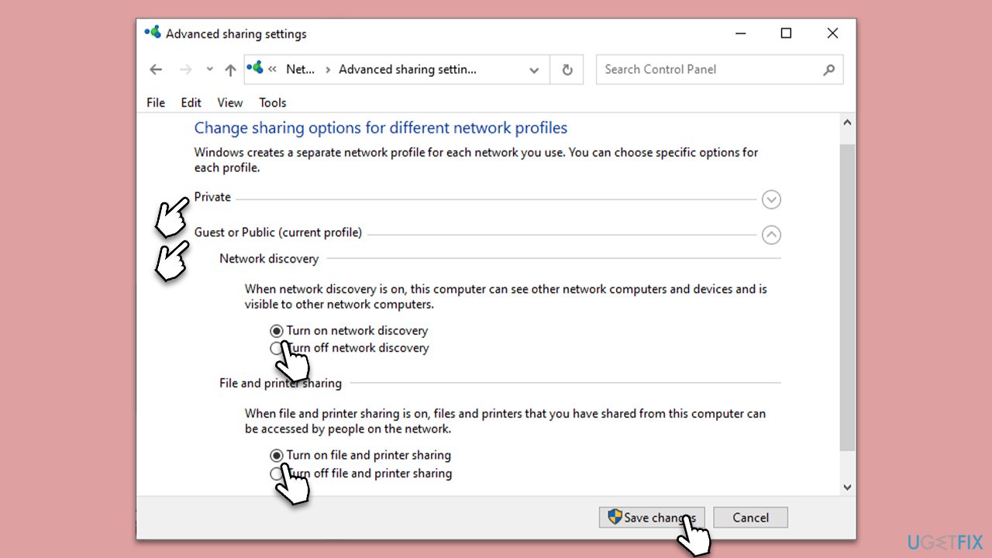Click the forward navigation arrow

click(185, 69)
